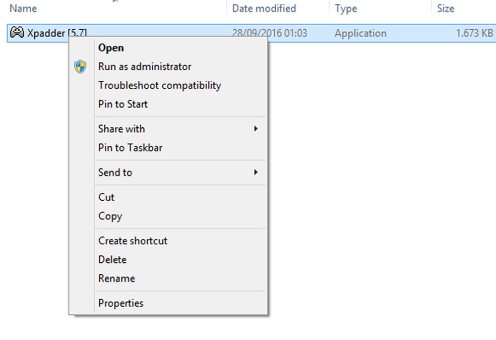Choose Open from the context menu
Viewport: 496px width, 340px height.
(x=111, y=48)
